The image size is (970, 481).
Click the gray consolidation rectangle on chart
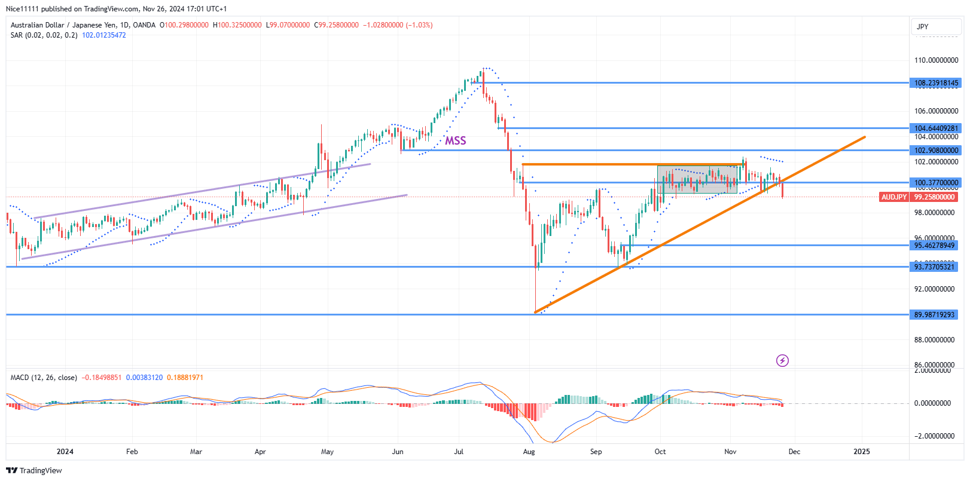(697, 179)
